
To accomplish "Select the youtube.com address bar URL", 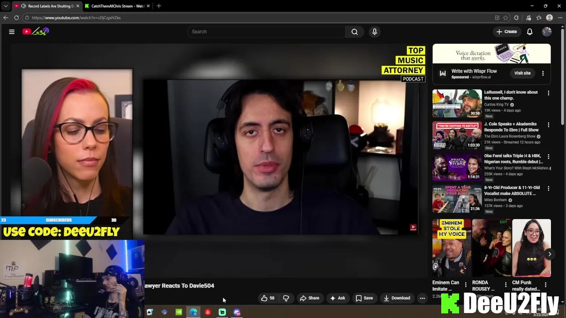I will (76, 18).
